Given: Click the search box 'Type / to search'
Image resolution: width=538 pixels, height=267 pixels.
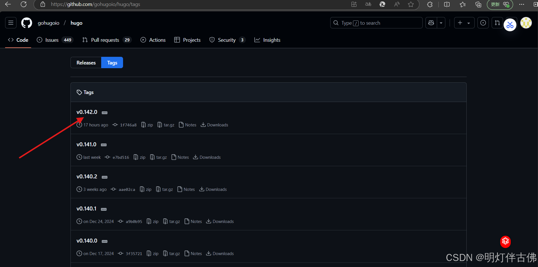Looking at the screenshot, I should coord(376,23).
